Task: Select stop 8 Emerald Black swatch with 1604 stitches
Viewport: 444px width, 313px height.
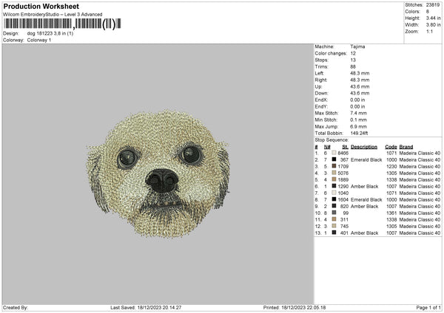Action: (334, 199)
